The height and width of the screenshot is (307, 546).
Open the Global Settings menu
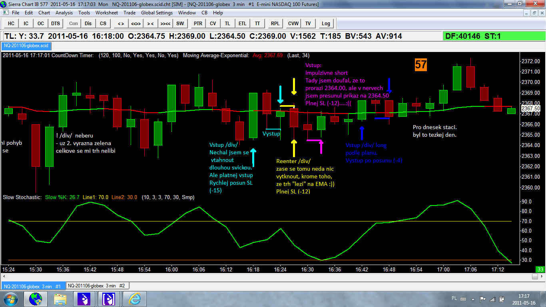point(157,13)
